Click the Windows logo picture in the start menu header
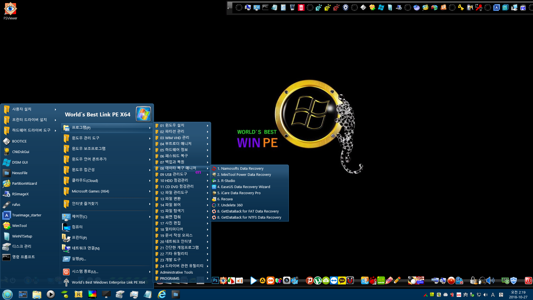The image size is (533, 300). point(144,114)
